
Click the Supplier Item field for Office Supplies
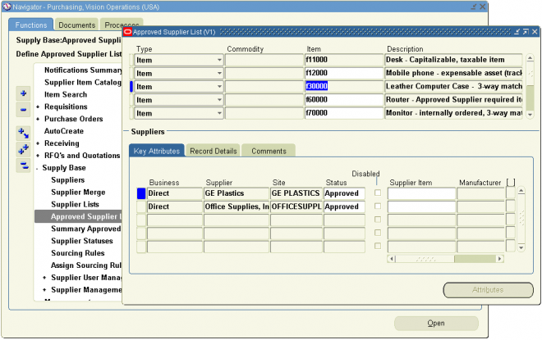421,206
